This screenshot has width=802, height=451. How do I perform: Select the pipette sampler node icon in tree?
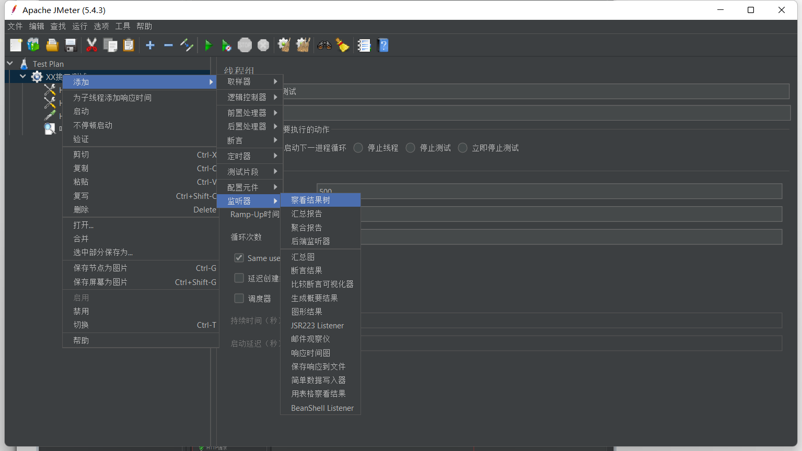coord(50,115)
